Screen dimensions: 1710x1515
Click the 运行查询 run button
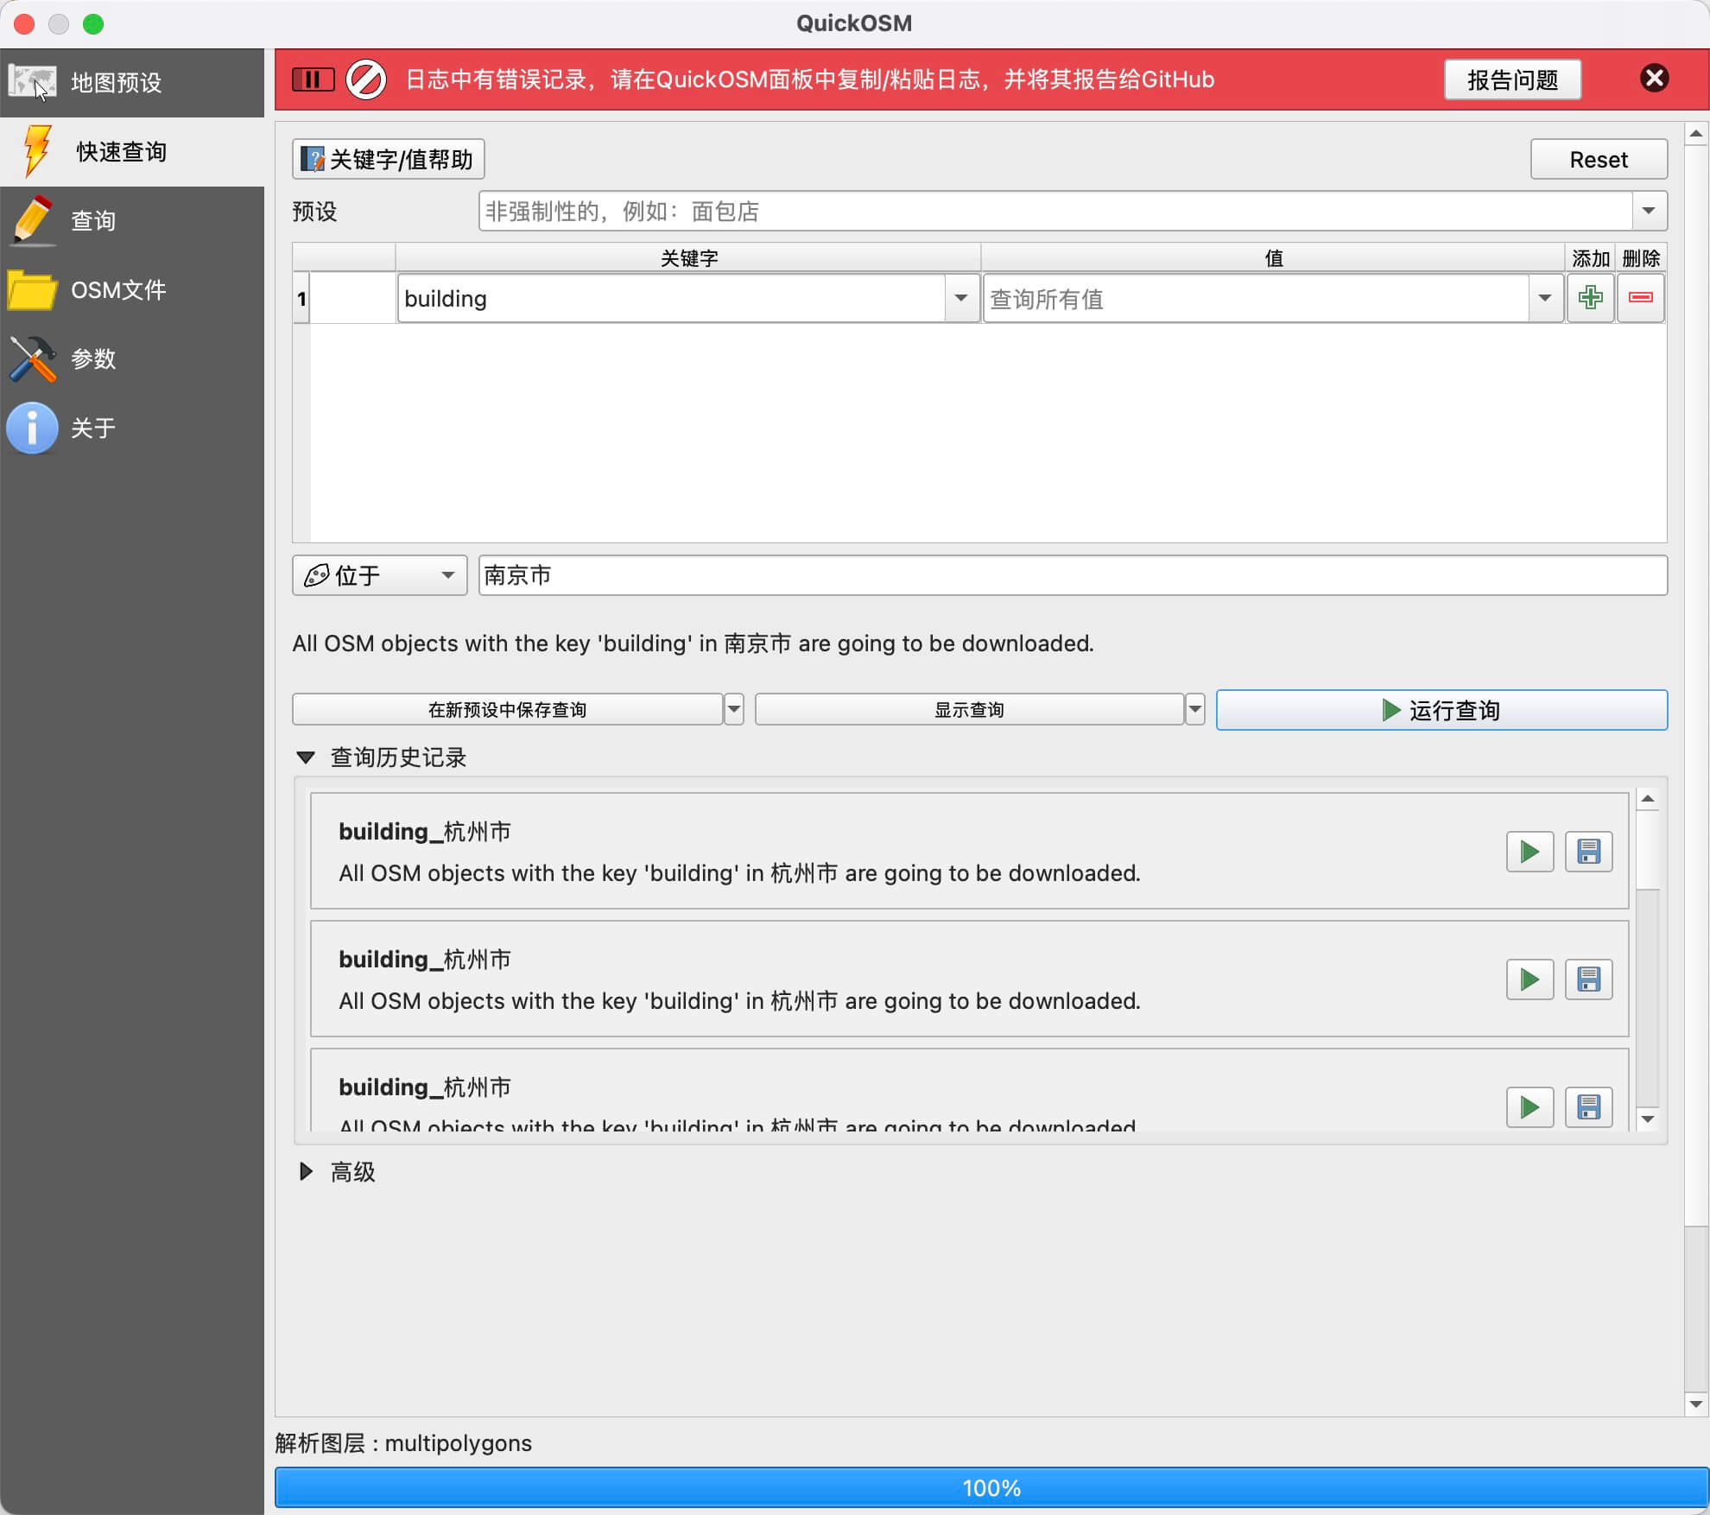pyautogui.click(x=1441, y=710)
